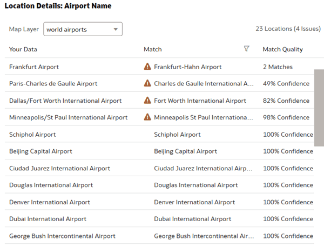Click the Frankfurt-Hahn Airport match cell

click(x=187, y=67)
